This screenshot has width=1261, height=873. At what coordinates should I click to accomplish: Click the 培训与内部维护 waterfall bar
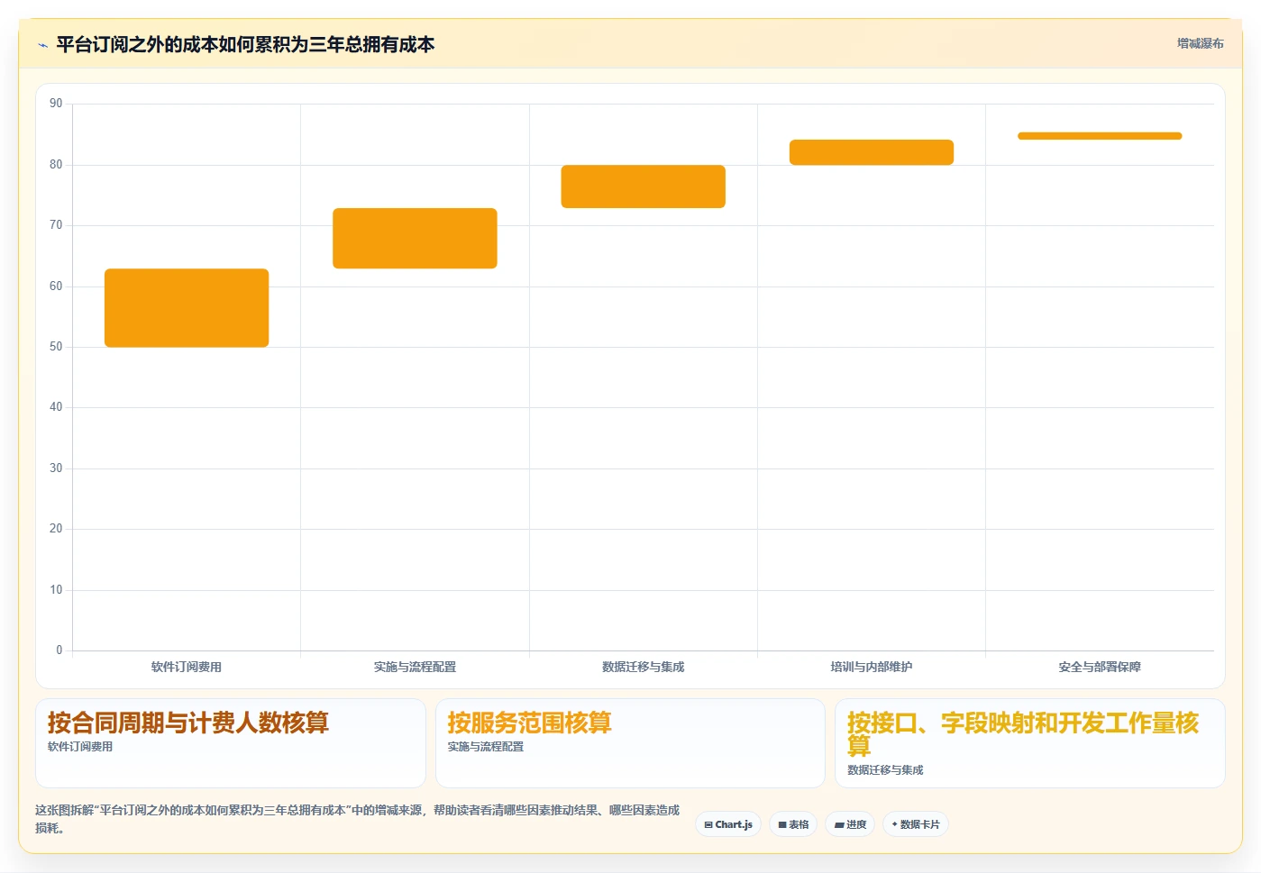point(872,152)
